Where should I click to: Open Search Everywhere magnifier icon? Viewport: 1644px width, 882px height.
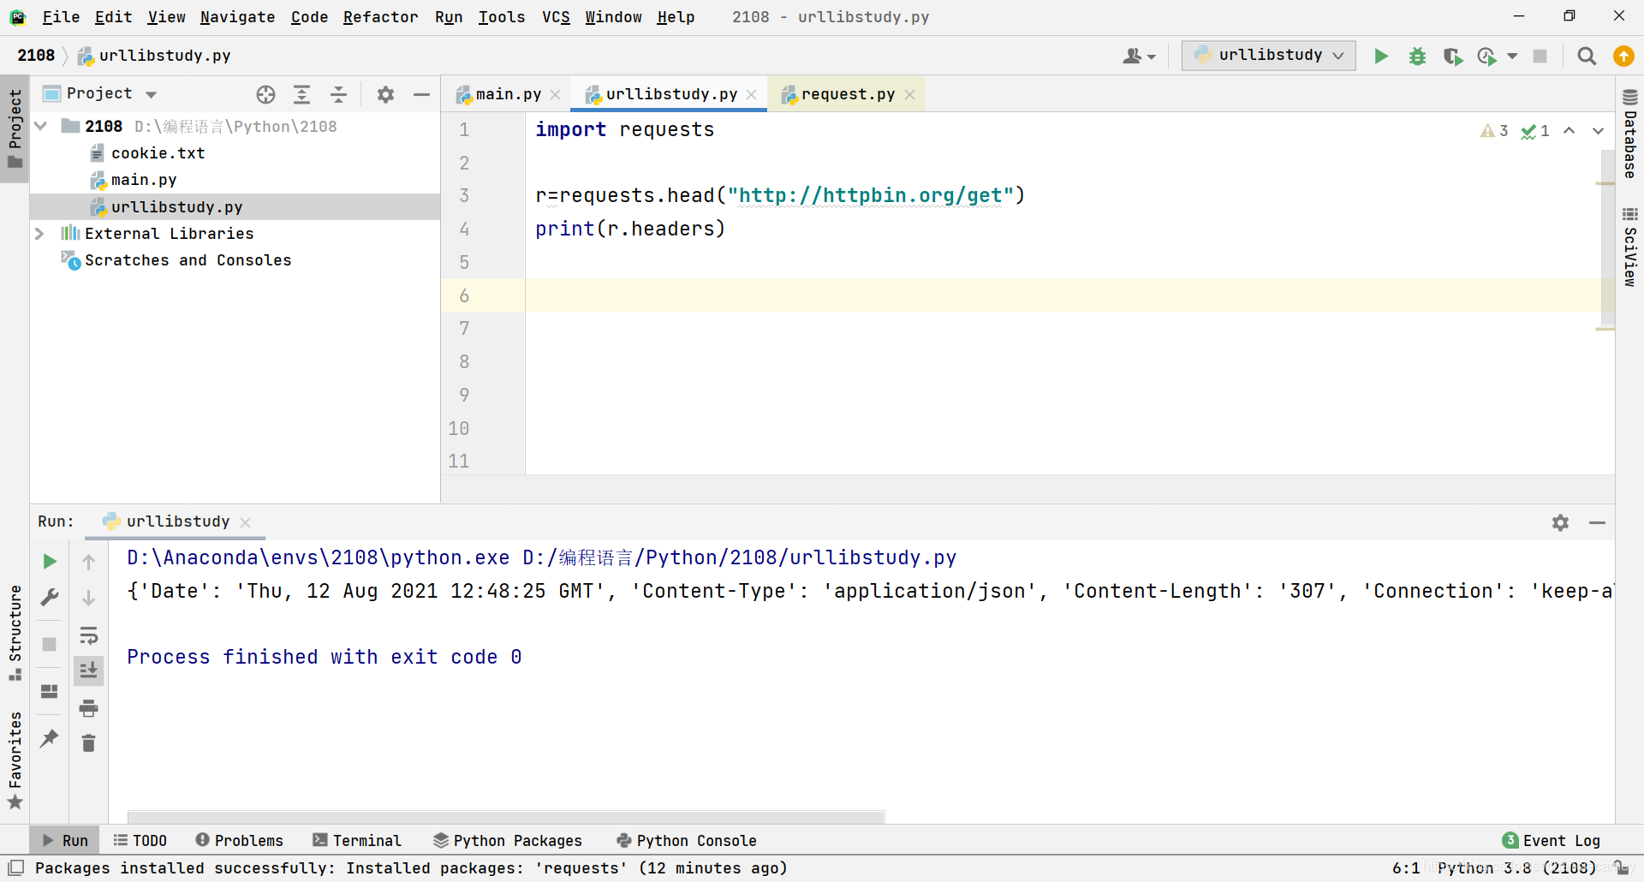click(1587, 56)
